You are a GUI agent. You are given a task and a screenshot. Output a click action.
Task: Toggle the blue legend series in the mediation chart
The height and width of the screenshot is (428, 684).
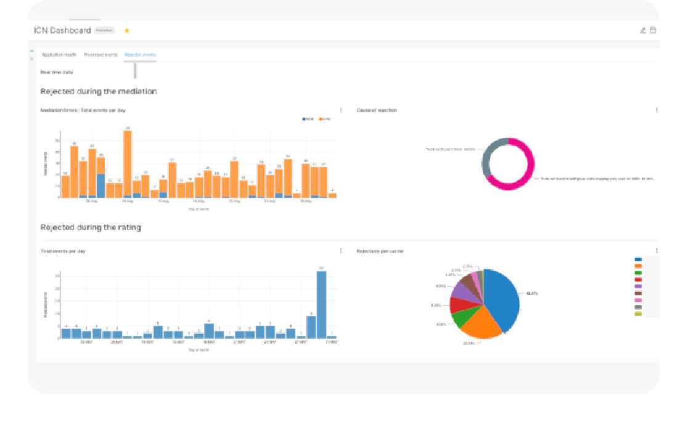308,119
